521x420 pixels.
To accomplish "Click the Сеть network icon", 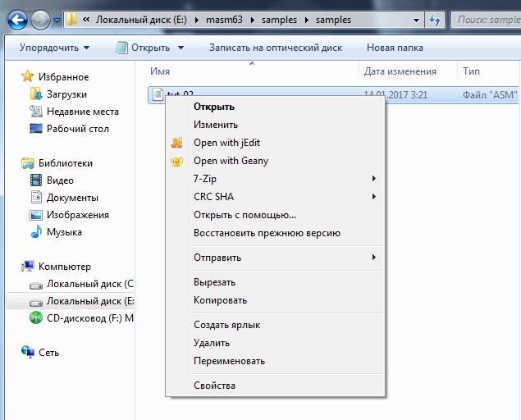I will point(28,351).
